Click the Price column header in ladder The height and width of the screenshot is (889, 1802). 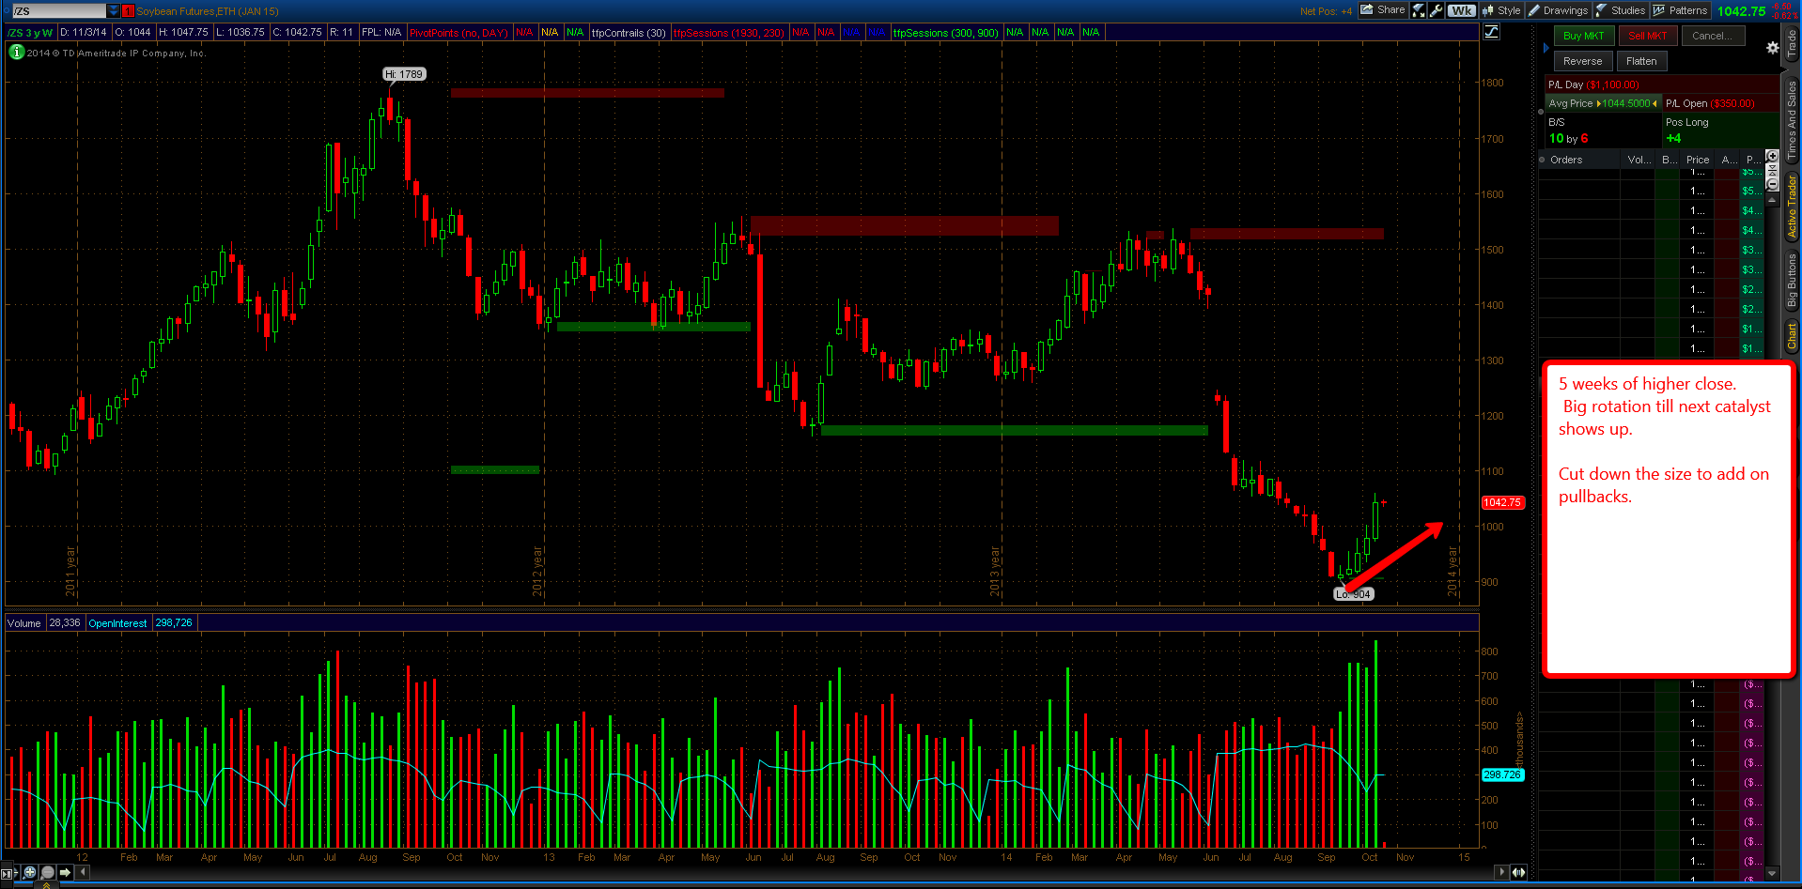tap(1697, 160)
